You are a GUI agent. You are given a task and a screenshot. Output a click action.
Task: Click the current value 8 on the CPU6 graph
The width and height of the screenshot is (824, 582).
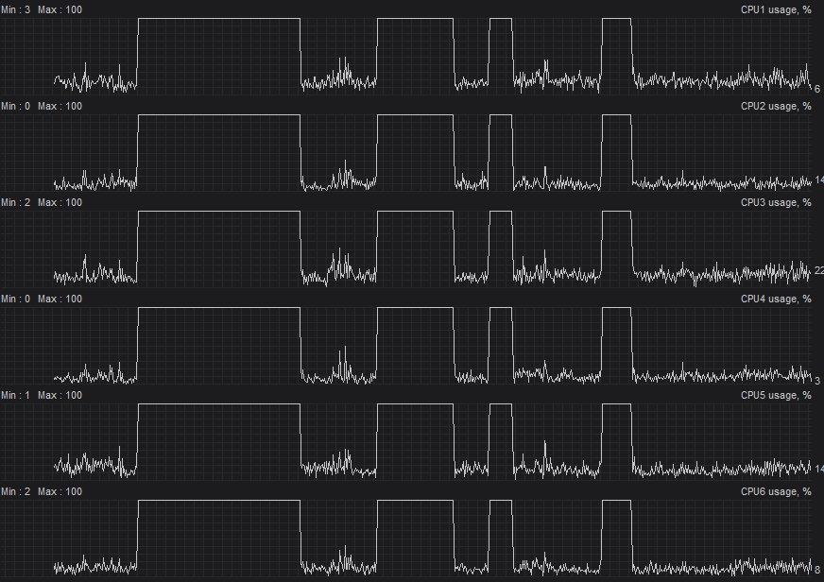click(817, 569)
